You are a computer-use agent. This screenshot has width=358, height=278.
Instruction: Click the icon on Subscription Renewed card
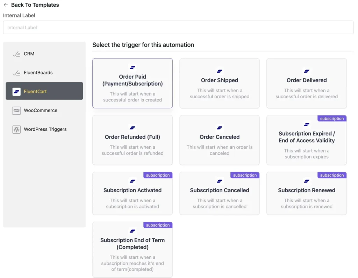coord(307,181)
